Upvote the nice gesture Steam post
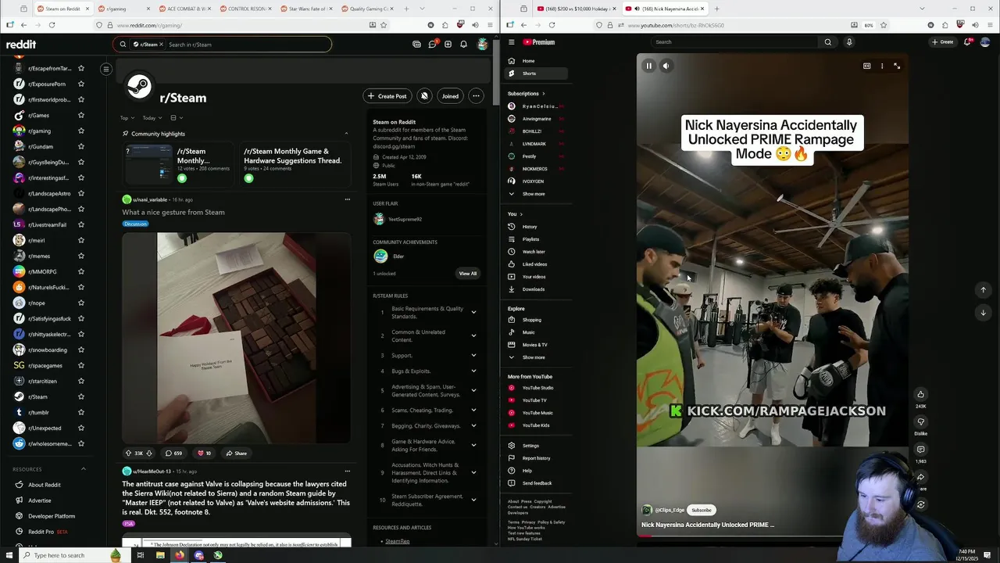 click(128, 454)
